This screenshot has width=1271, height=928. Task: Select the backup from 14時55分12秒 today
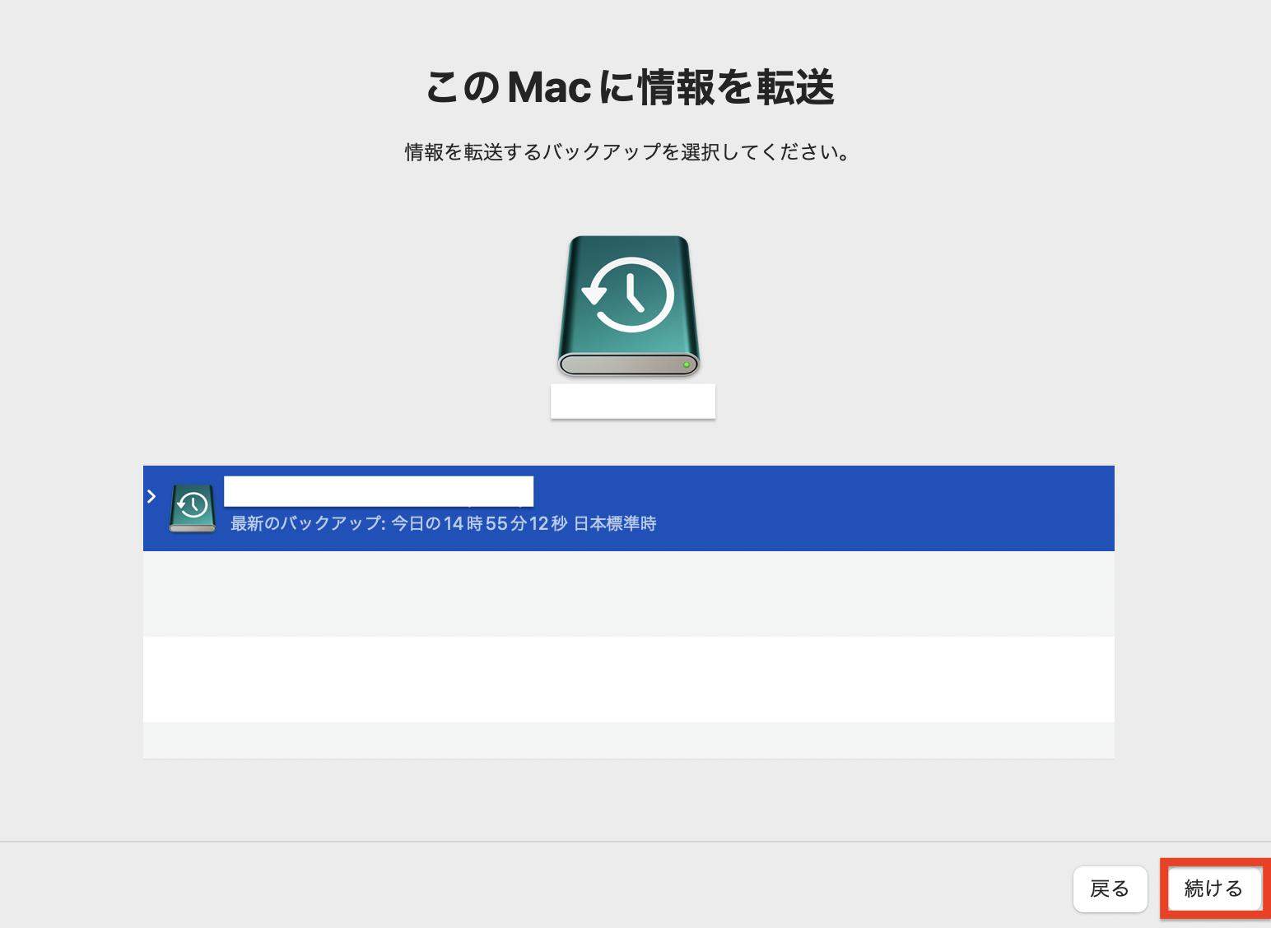pos(576,507)
